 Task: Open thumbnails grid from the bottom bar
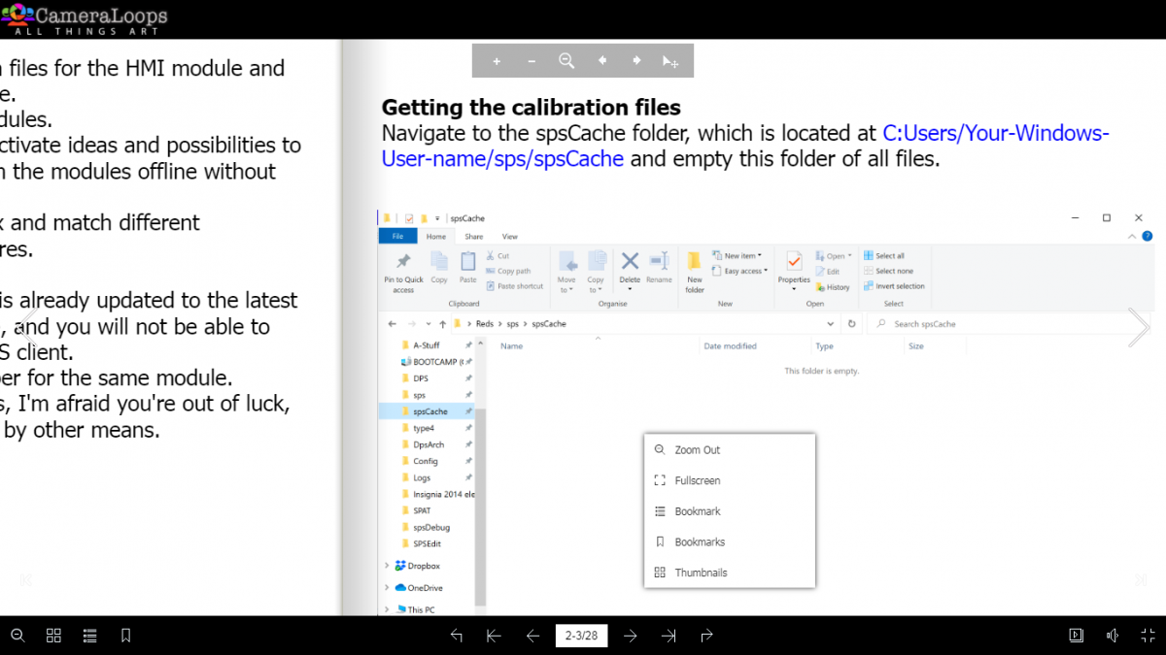tap(54, 636)
